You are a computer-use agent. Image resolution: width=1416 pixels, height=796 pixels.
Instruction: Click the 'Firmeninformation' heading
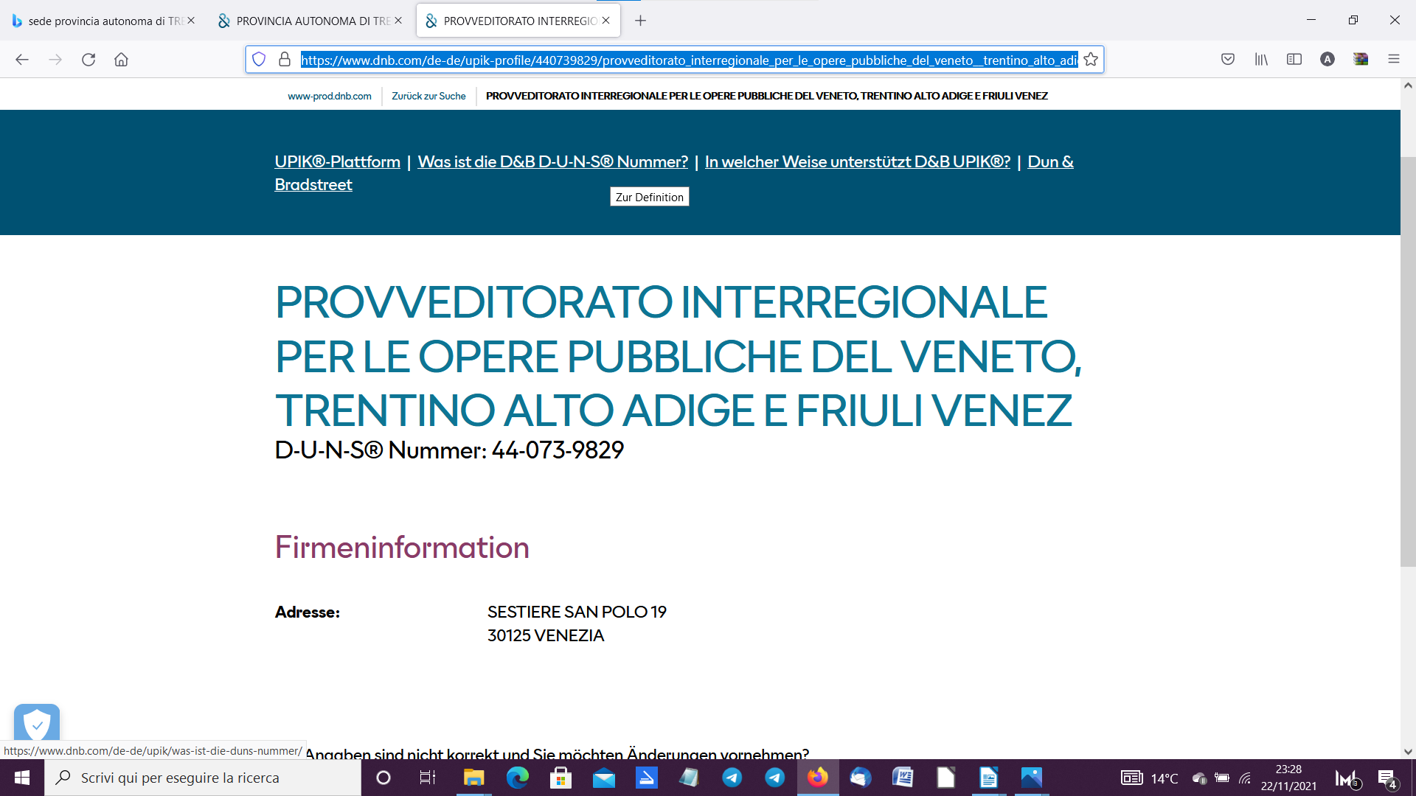coord(402,547)
